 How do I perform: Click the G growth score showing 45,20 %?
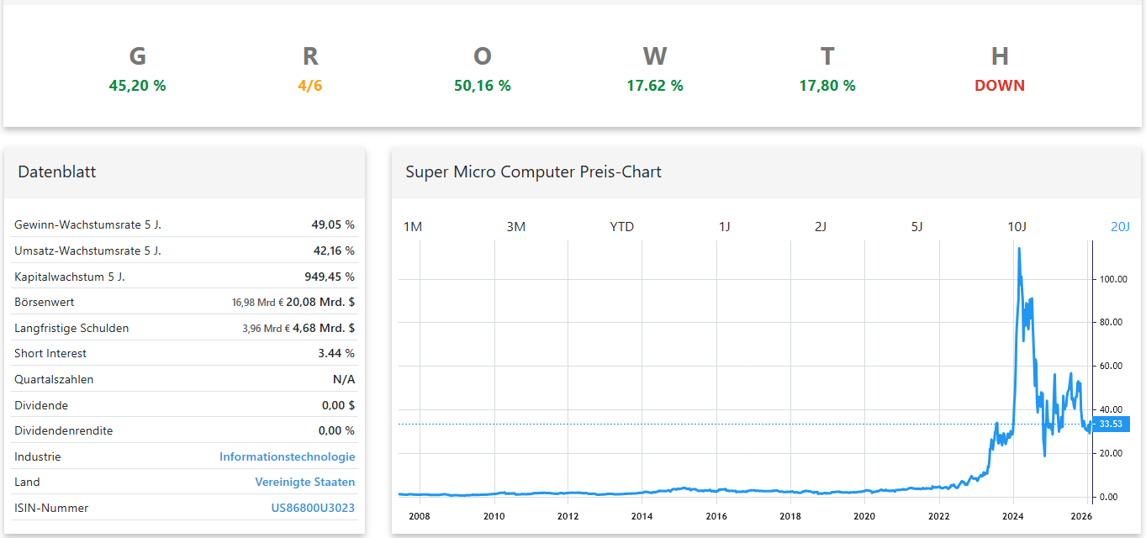coord(137,85)
